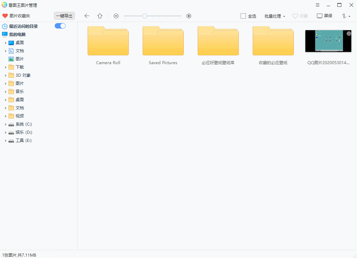
Task: Expand the 系统 (C:) drive
Action: pos(6,125)
